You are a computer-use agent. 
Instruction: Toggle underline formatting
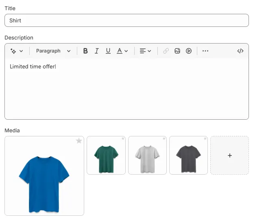click(x=108, y=51)
